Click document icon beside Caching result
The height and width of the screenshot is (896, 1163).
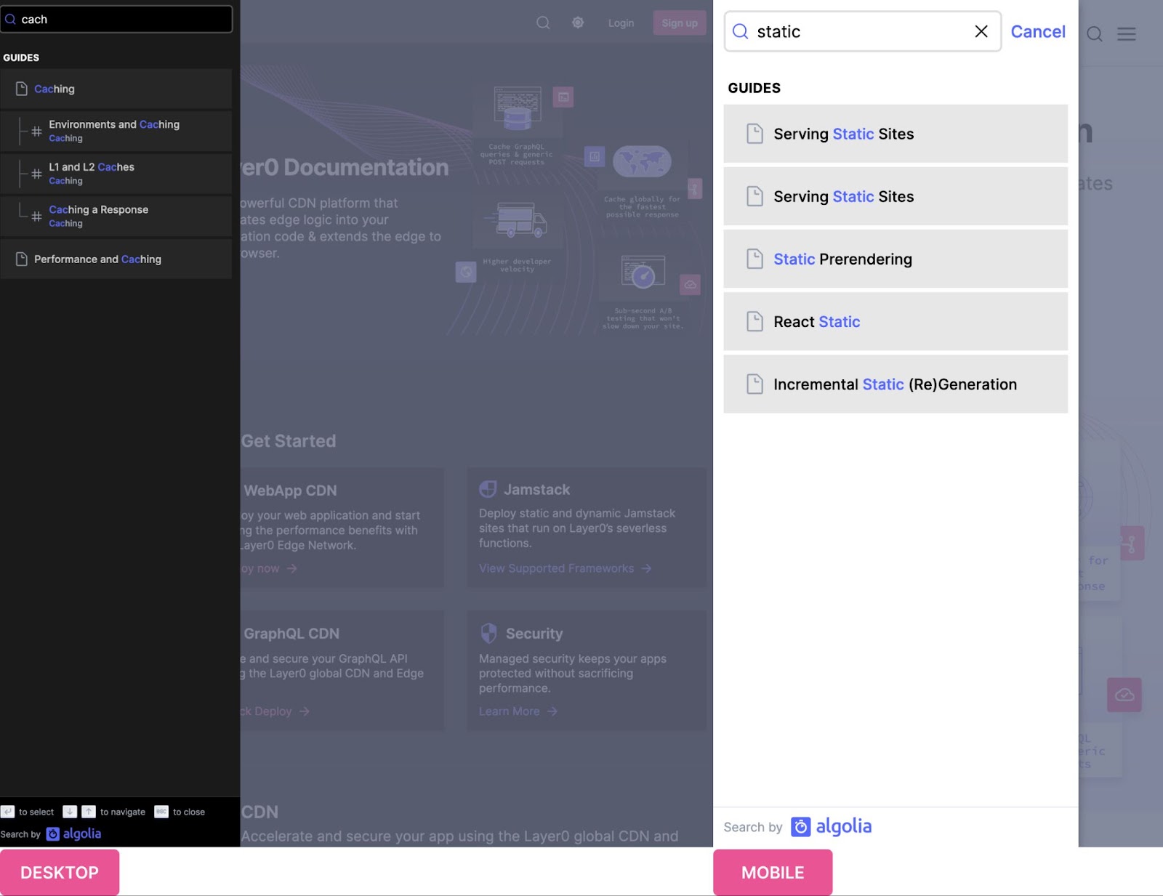(22, 89)
